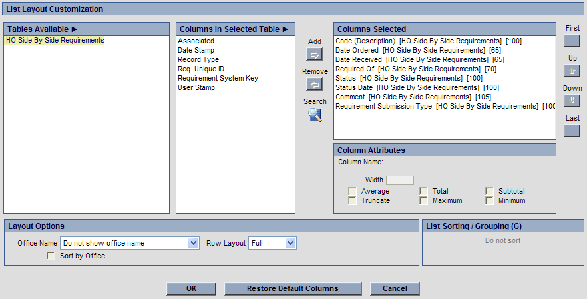Move column to Last position button
587x299 pixels.
[572, 131]
